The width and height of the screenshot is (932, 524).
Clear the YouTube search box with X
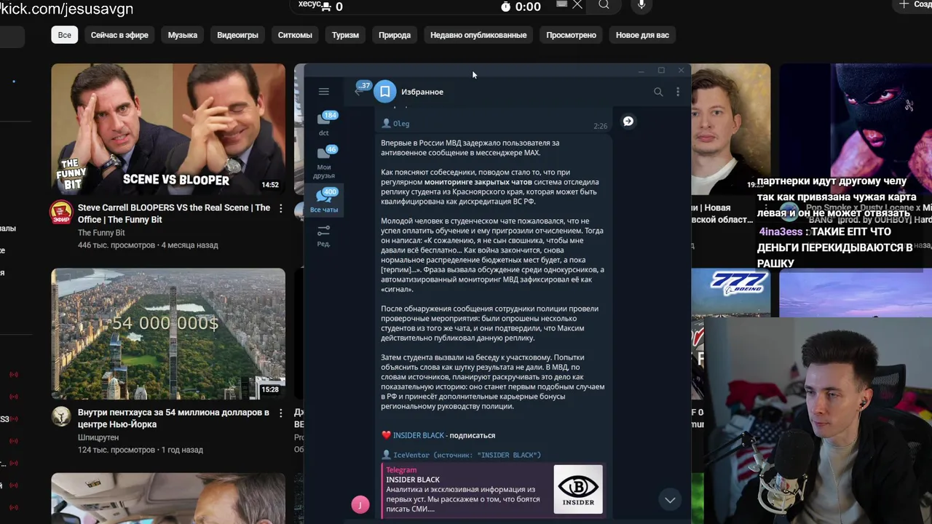(577, 5)
